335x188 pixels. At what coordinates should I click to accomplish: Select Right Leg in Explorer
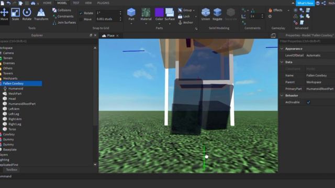coord(15,124)
